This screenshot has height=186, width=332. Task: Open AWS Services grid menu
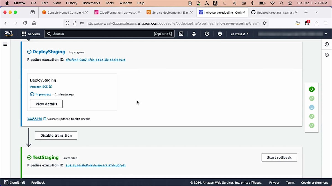(x=30, y=34)
